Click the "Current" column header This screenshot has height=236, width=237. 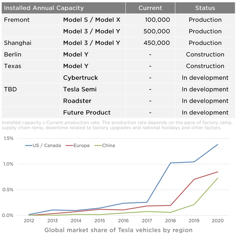[x=150, y=8]
